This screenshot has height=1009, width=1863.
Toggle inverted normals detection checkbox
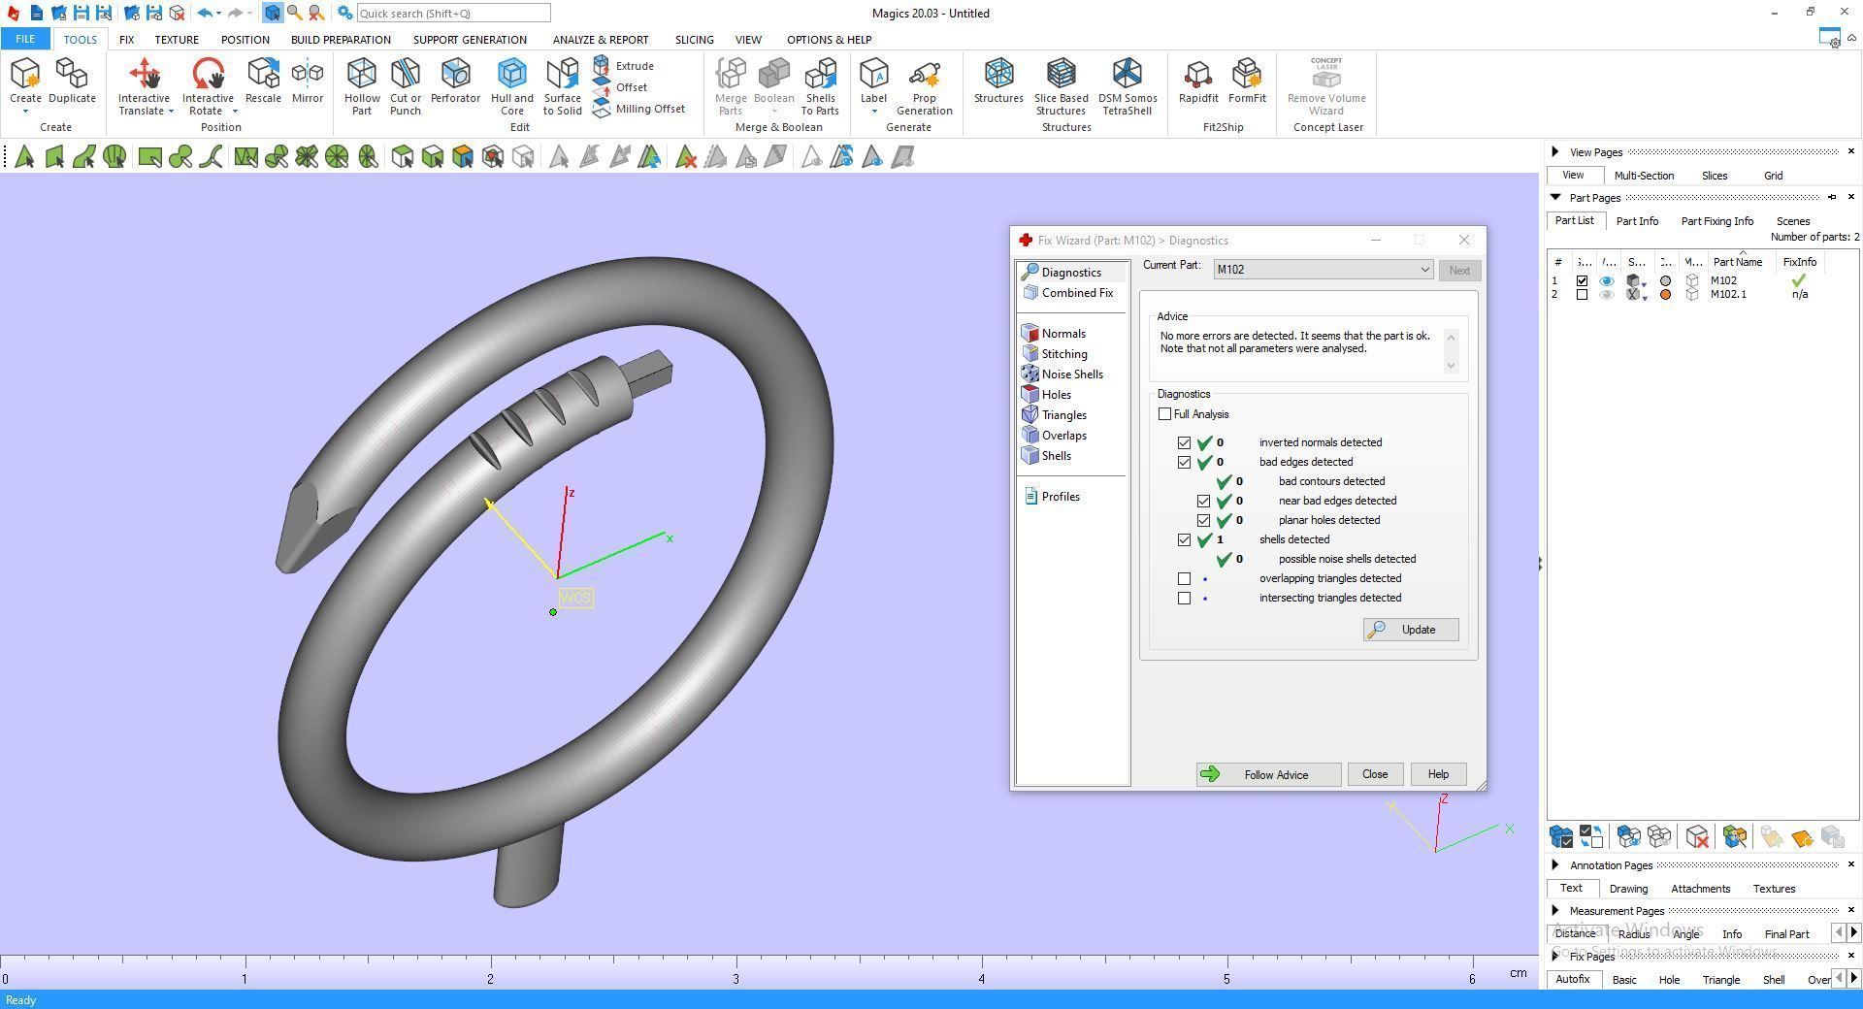click(x=1184, y=442)
